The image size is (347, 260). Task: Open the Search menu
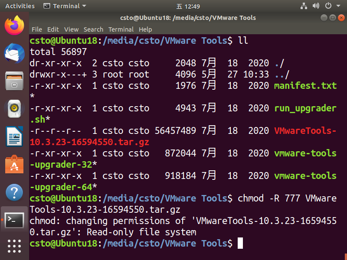(x=93, y=29)
